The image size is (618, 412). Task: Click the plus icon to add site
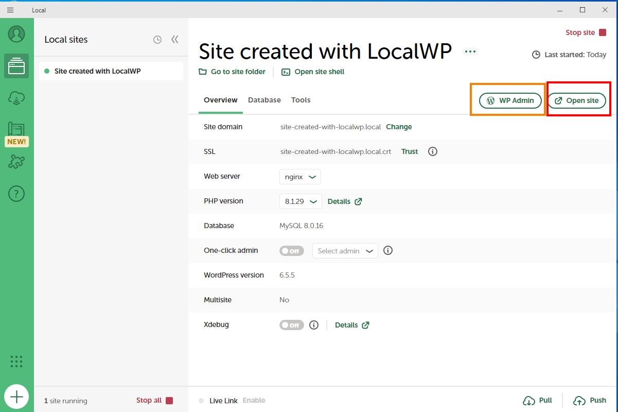click(x=16, y=397)
